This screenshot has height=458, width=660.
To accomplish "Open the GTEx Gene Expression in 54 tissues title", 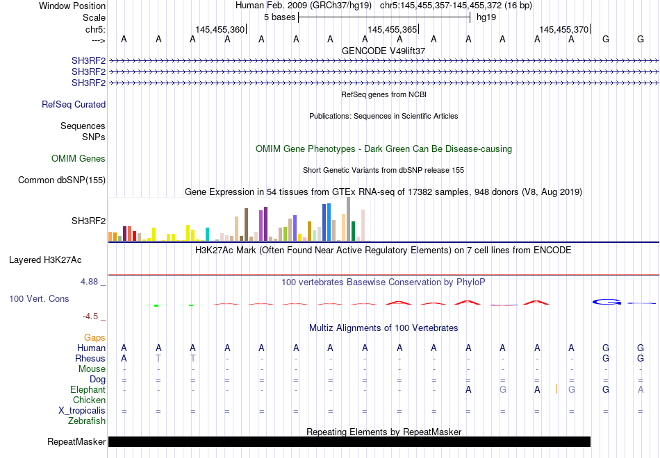I will (x=383, y=192).
